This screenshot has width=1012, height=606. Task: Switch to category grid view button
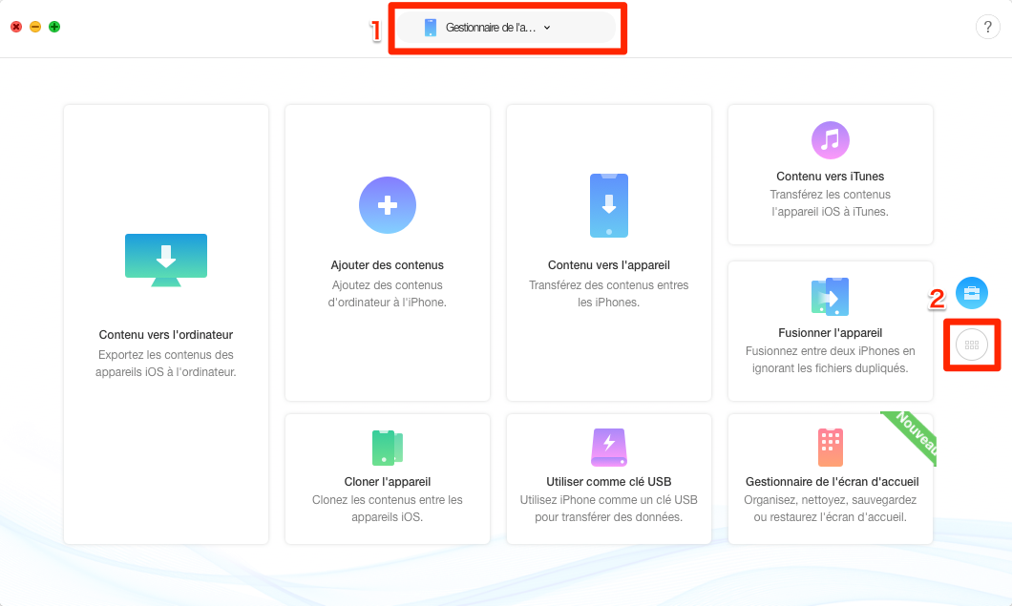pos(971,345)
